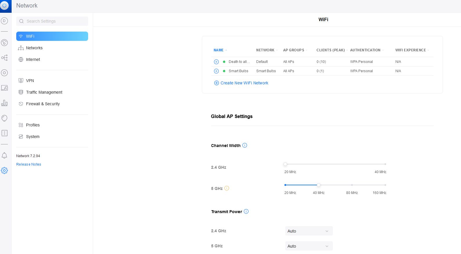Open Traffic Management settings
The width and height of the screenshot is (461, 254).
coord(52,92)
